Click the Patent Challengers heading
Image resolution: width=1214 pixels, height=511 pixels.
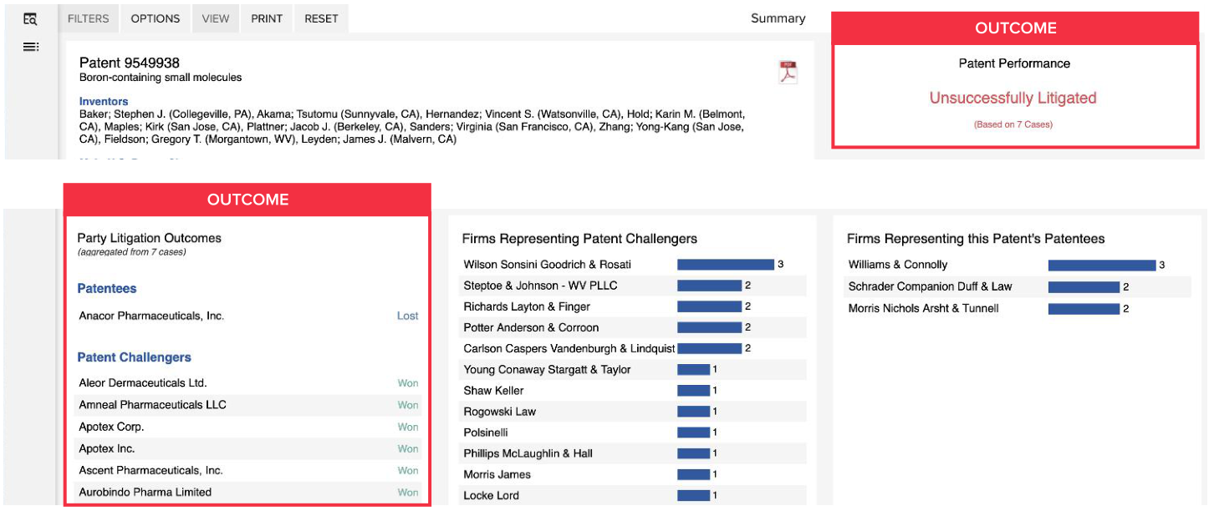(135, 357)
